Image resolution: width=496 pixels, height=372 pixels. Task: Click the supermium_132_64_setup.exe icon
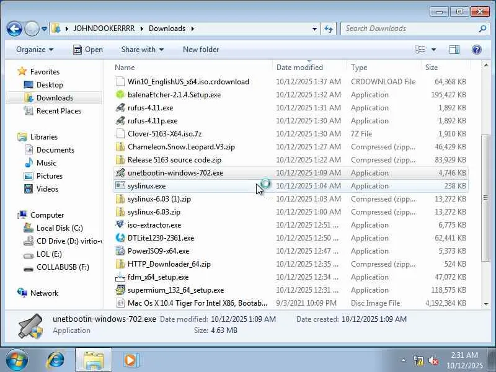[x=120, y=290]
